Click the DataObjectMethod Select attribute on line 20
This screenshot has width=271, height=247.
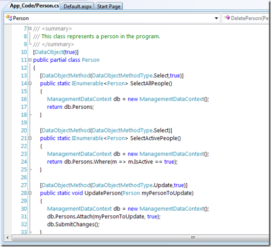(x=106, y=131)
